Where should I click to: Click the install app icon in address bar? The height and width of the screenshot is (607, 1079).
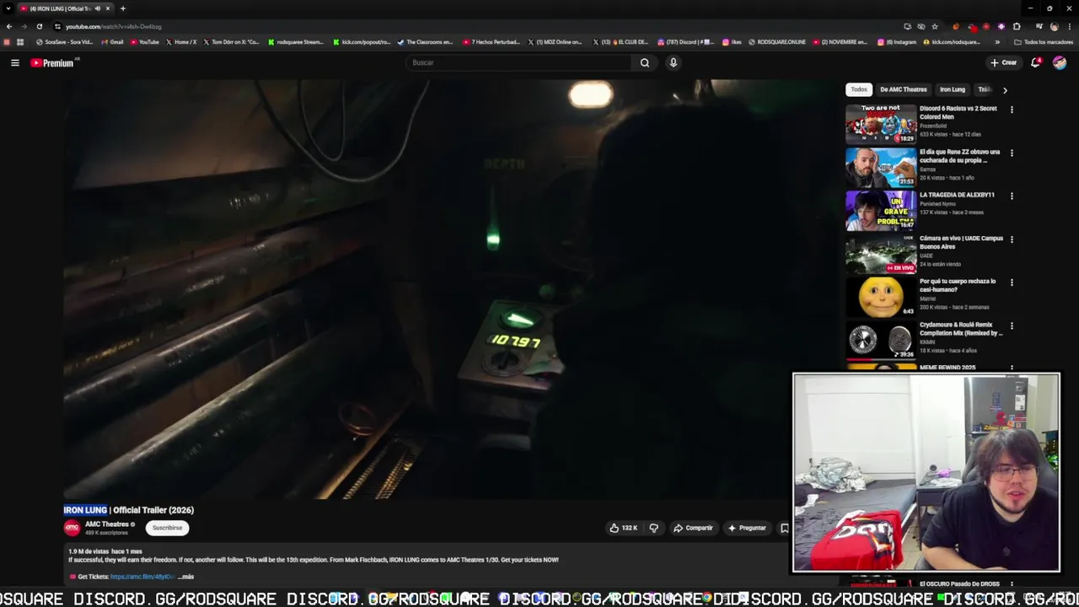point(907,26)
